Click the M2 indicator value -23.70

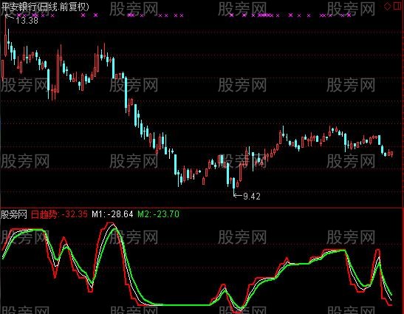click(166, 214)
